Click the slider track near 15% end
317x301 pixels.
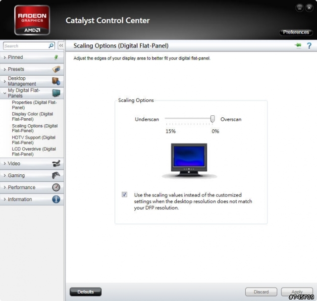click(167, 118)
